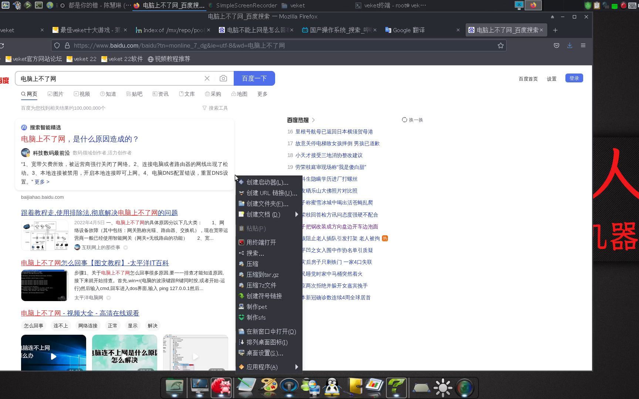Choose 创建文件夹 menu entry

[269, 204]
